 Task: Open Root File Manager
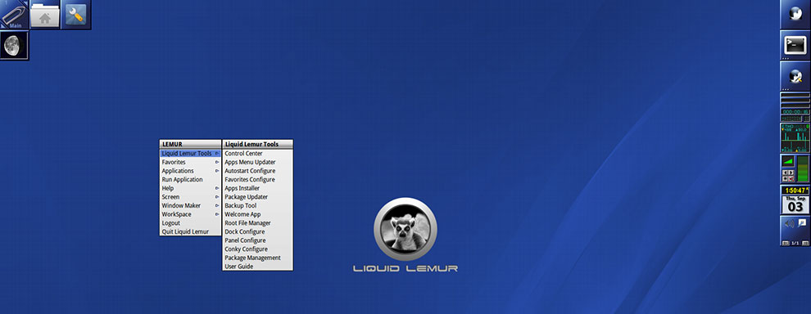coord(257,223)
